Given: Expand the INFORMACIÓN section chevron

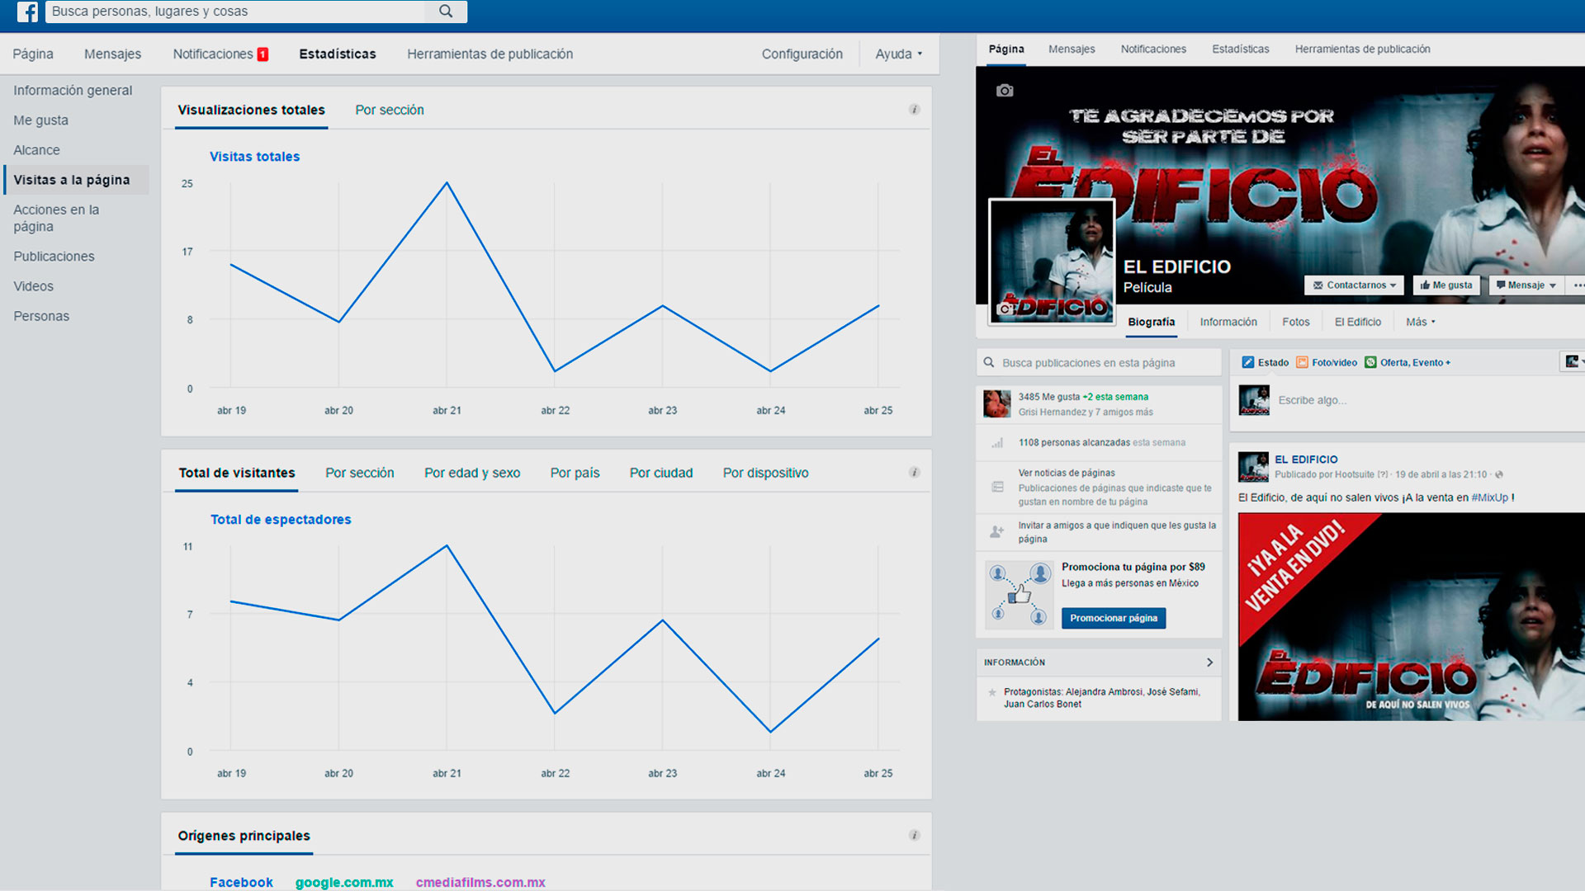Looking at the screenshot, I should tap(1209, 662).
